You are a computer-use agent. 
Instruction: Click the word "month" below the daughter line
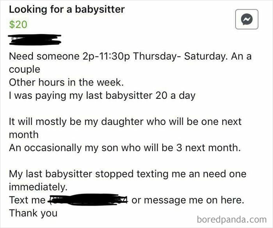(24, 135)
